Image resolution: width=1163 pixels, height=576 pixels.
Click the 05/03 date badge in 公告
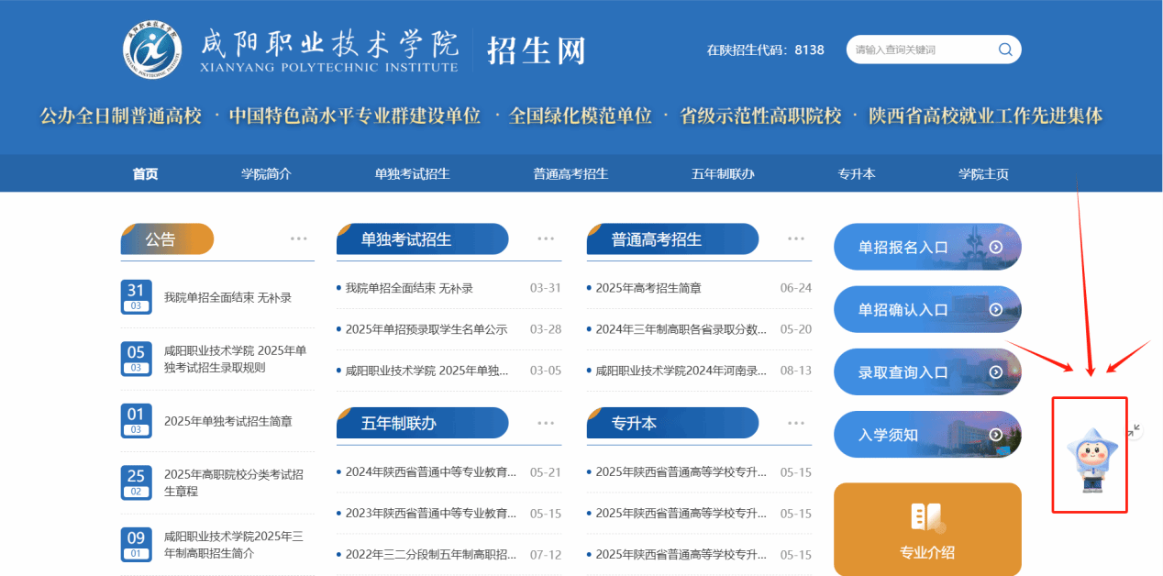pyautogui.click(x=136, y=359)
